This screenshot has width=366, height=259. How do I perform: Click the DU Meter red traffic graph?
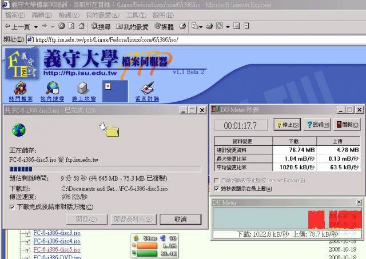point(287,218)
